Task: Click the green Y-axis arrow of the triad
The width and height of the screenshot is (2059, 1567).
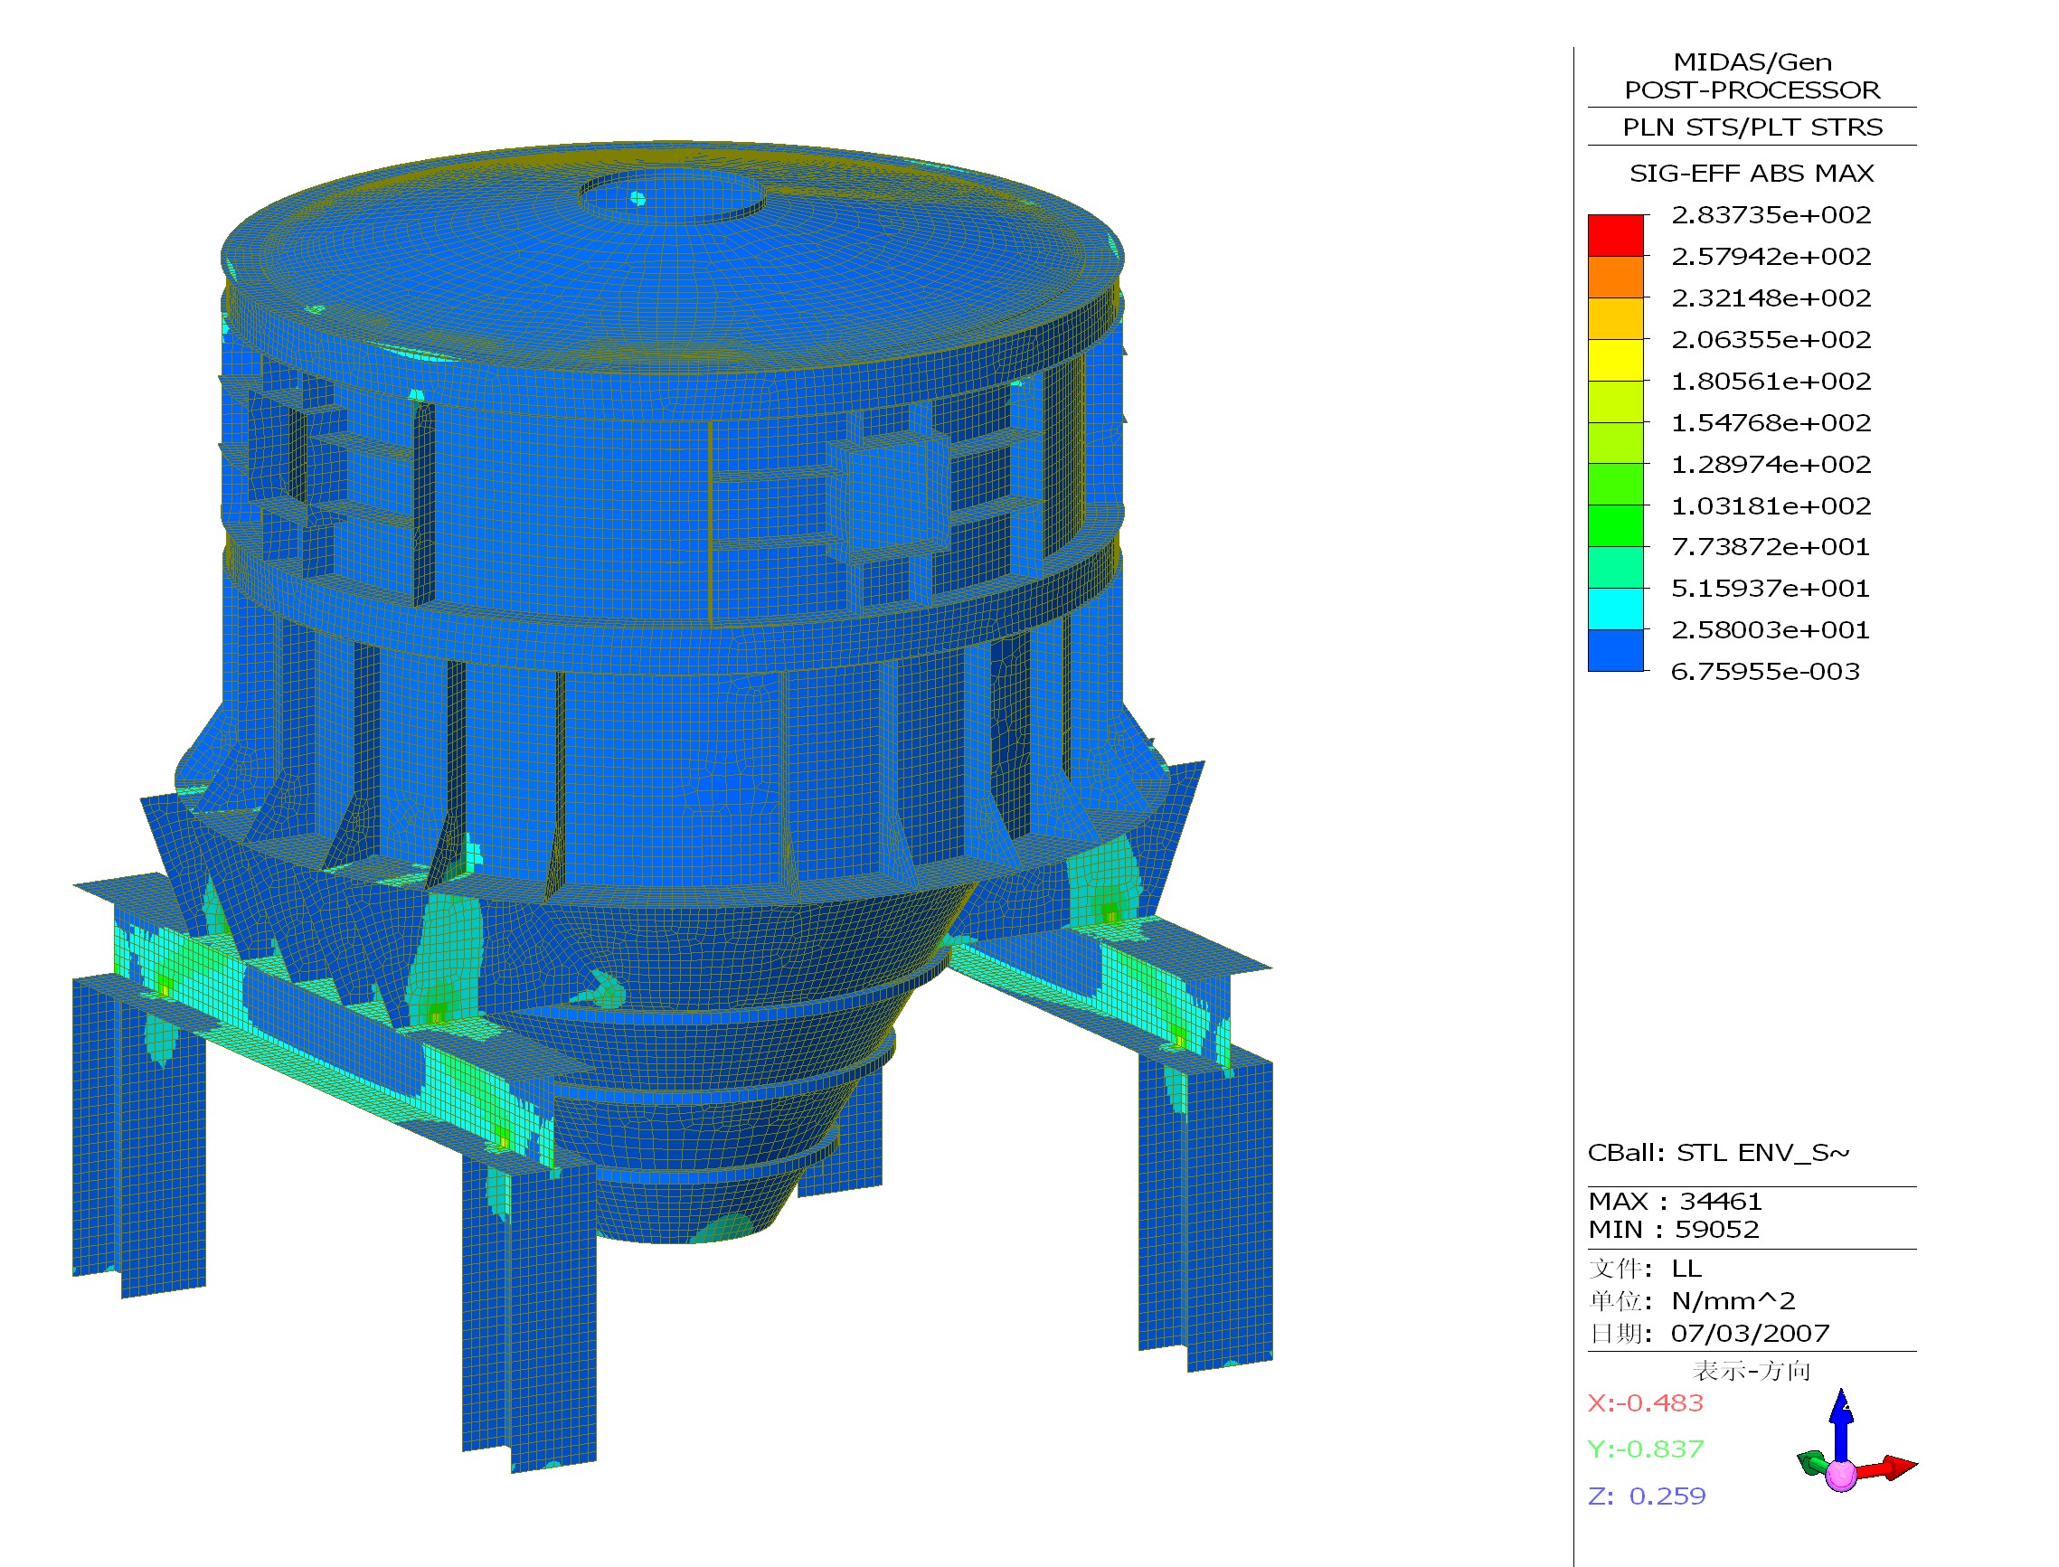Action: 1813,1463
